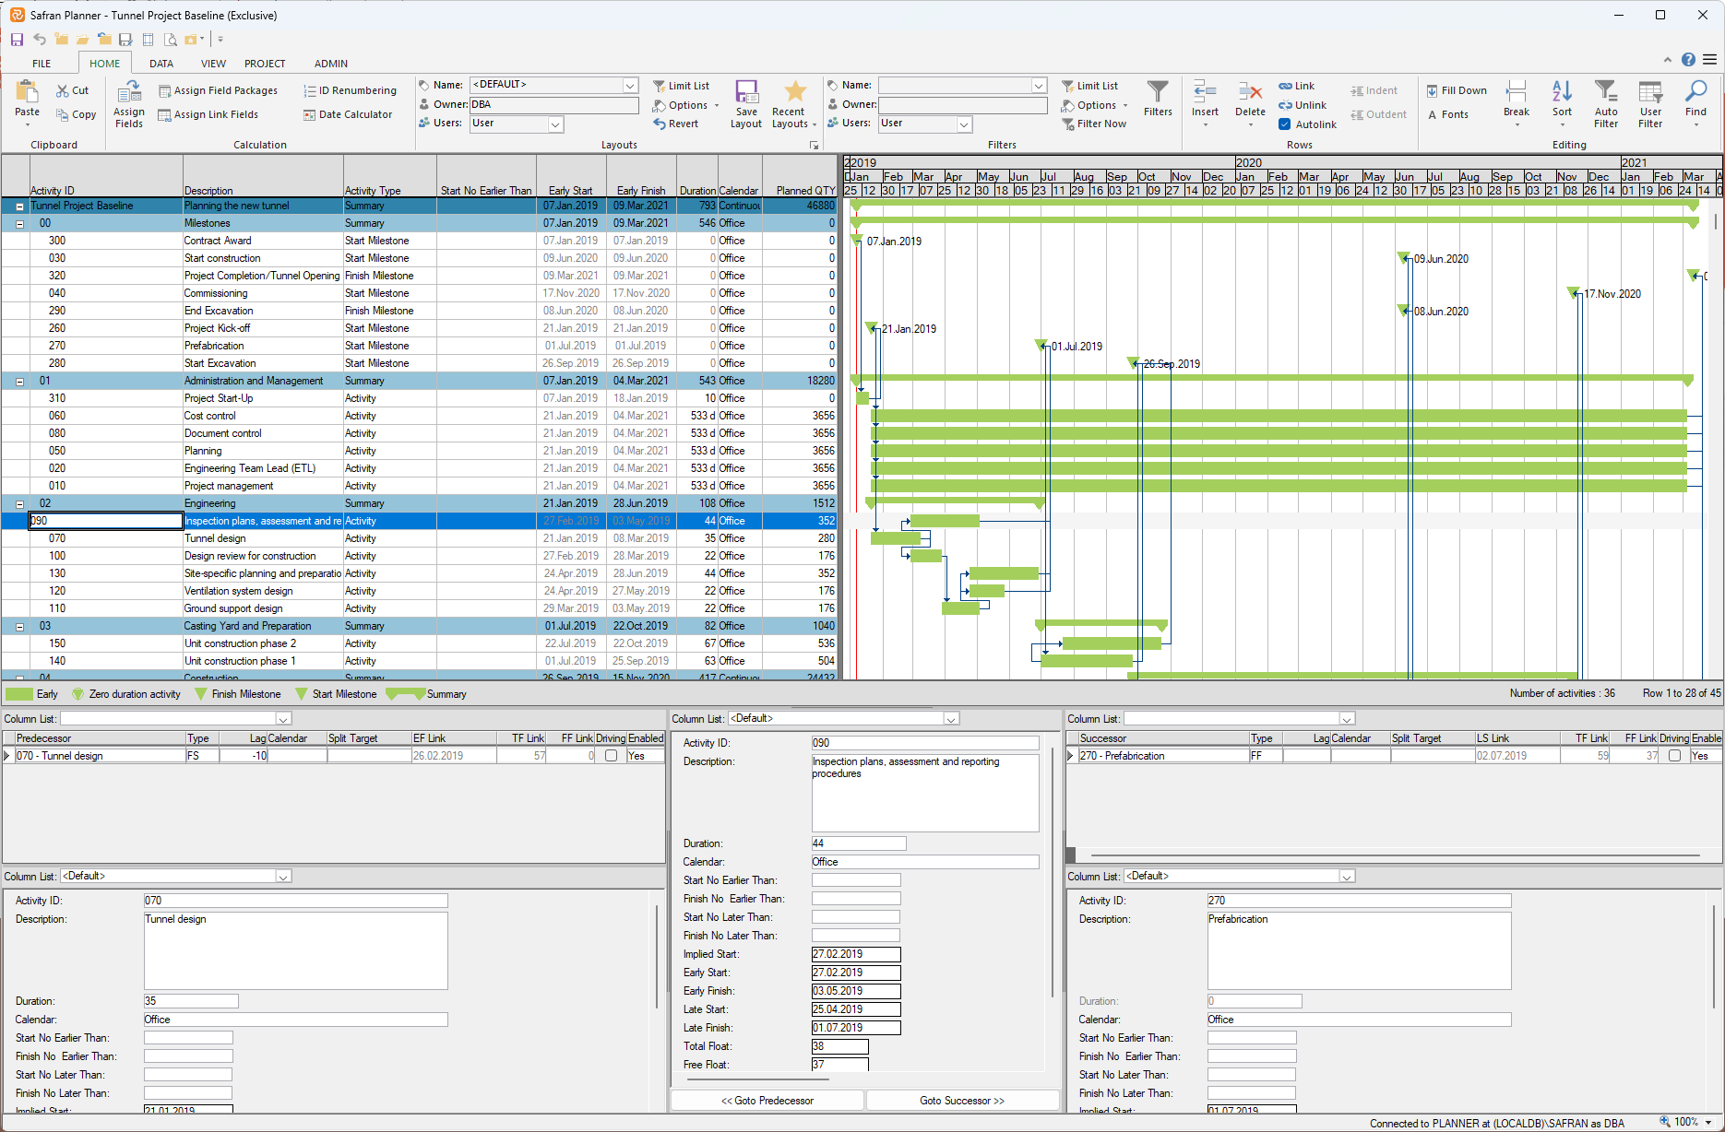Click Fill Down icon

pyautogui.click(x=1432, y=90)
